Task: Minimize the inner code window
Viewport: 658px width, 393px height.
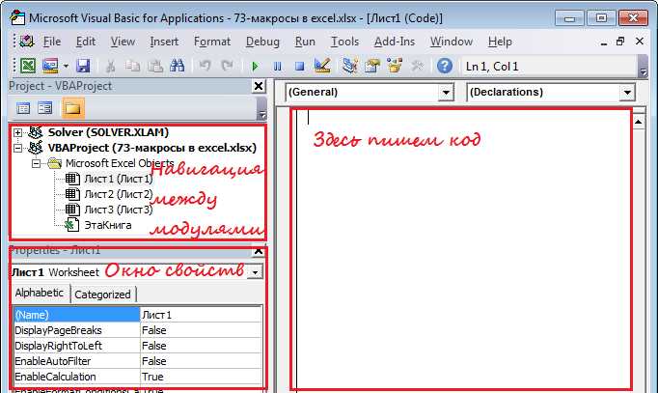Action: (603, 42)
